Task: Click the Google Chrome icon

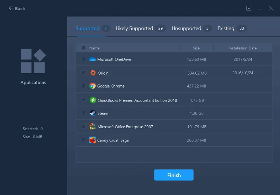Action: 92,86
